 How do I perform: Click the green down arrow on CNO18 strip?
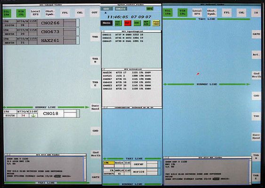[33, 116]
